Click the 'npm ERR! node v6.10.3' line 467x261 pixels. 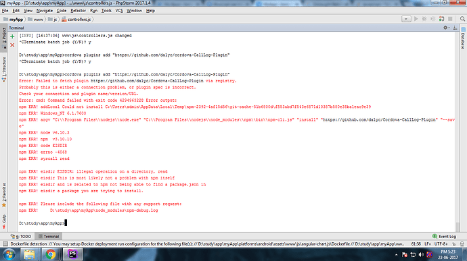click(x=44, y=133)
